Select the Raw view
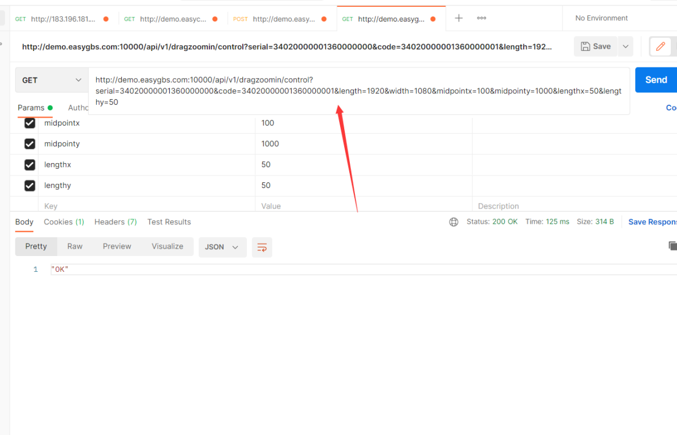This screenshot has width=677, height=435. click(x=75, y=246)
